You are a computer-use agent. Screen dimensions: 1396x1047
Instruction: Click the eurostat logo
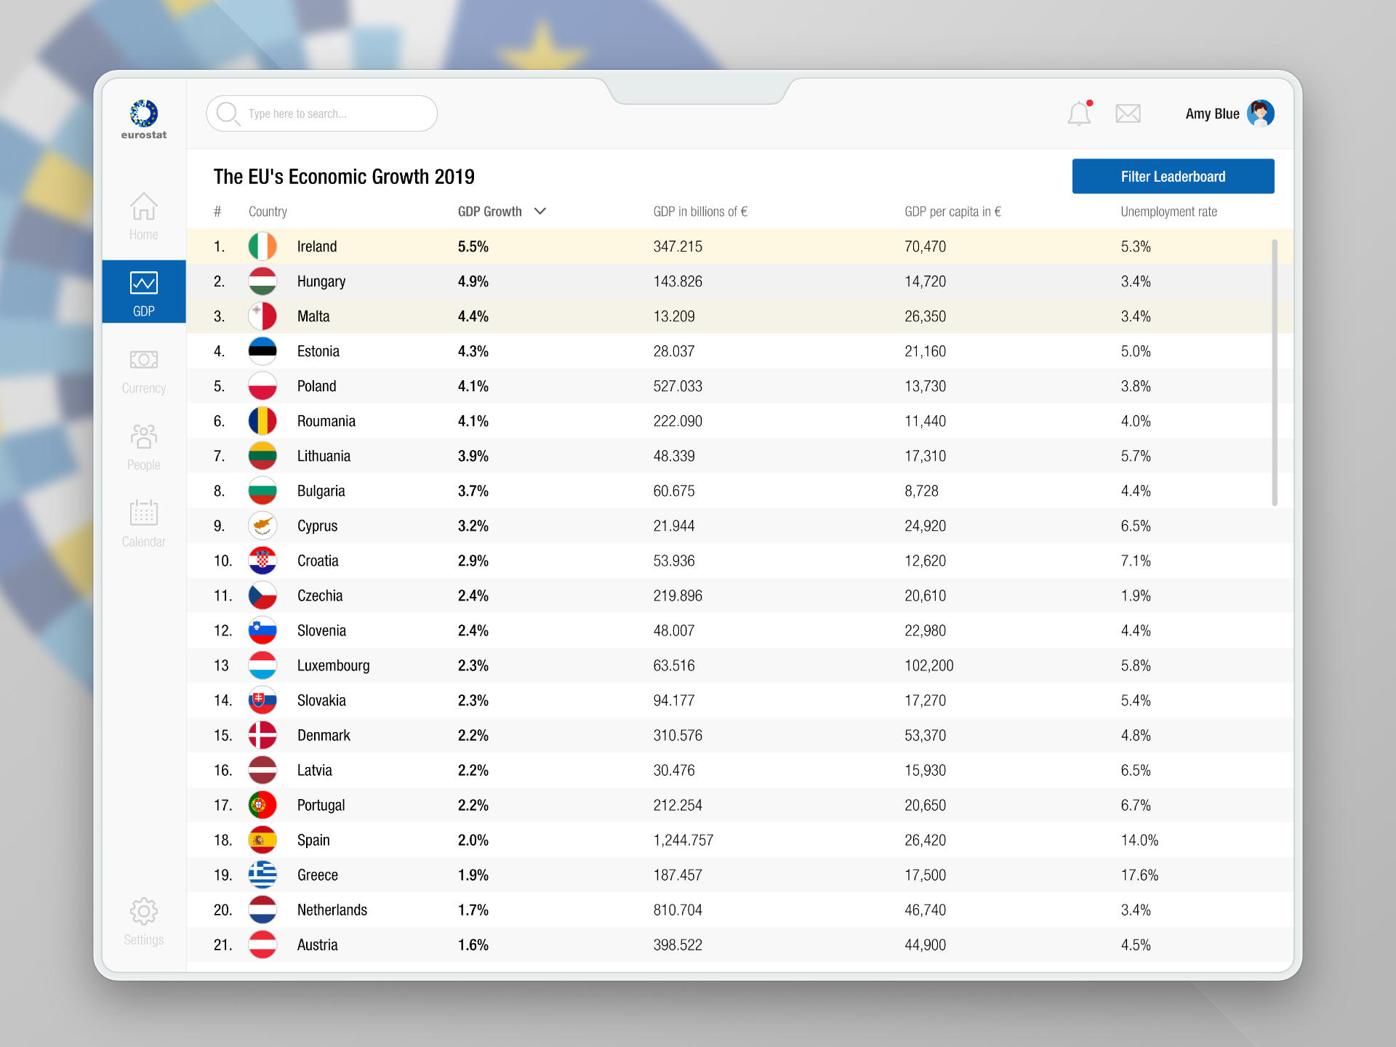pos(143,119)
